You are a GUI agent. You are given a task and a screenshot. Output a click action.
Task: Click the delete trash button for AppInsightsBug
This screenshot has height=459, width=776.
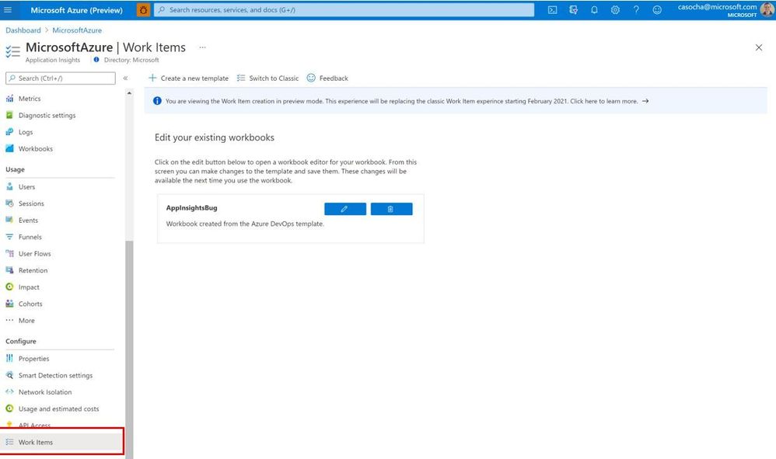[391, 209]
